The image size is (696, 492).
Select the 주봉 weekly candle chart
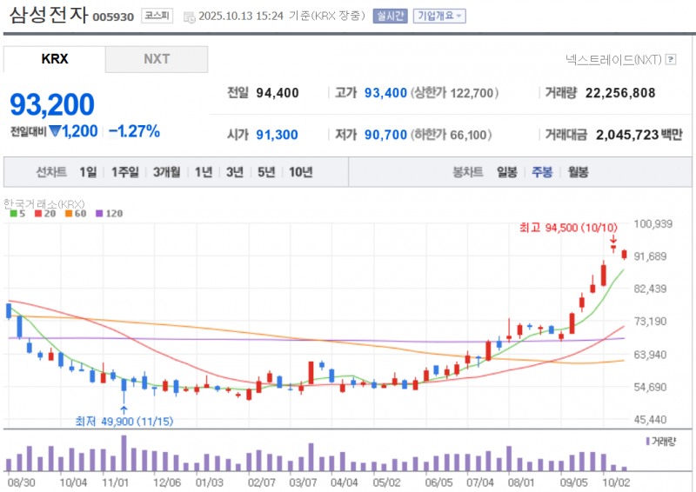pos(542,172)
